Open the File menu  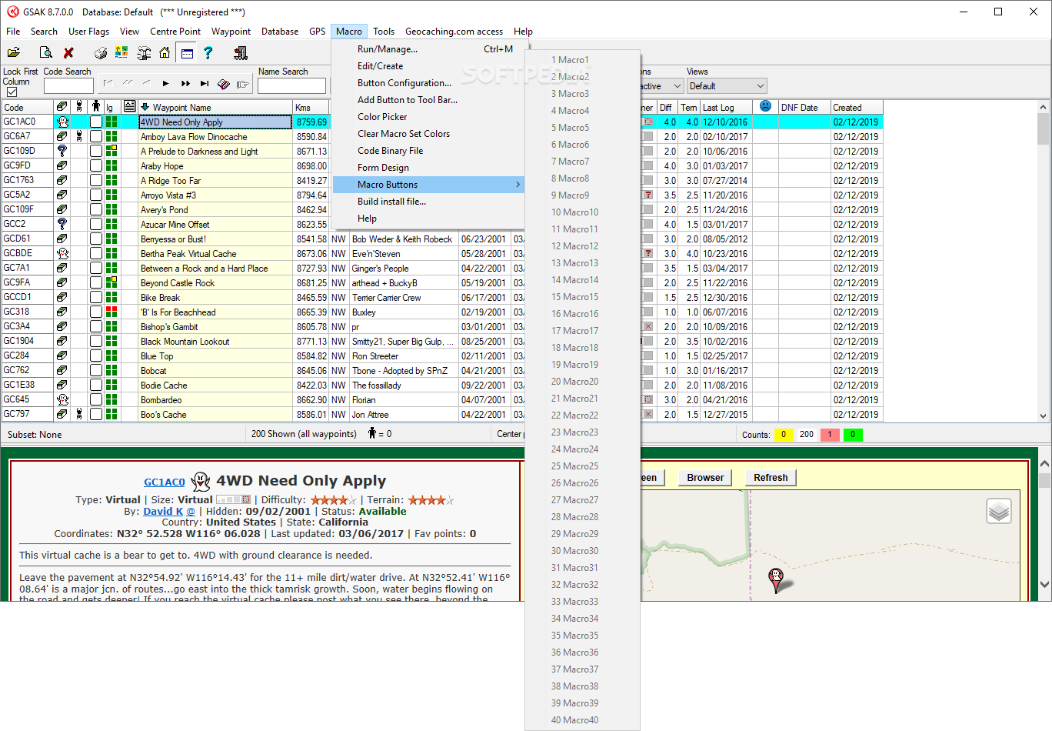[13, 32]
